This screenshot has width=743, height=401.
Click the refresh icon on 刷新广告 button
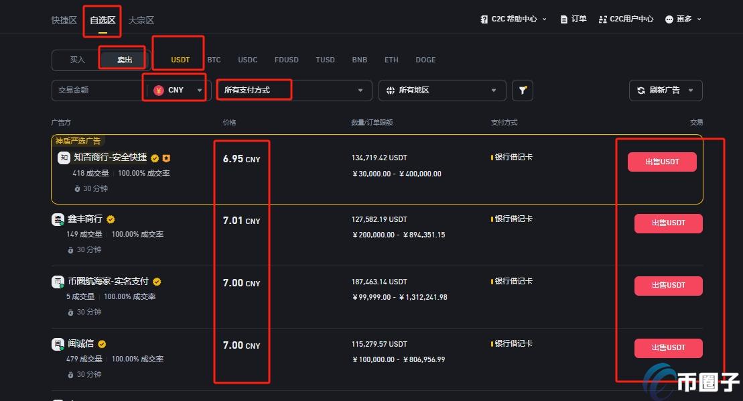pyautogui.click(x=640, y=90)
